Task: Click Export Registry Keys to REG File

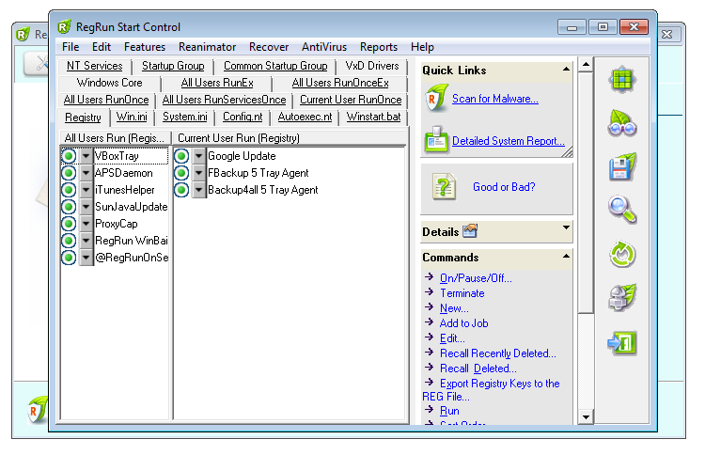Action: click(492, 390)
